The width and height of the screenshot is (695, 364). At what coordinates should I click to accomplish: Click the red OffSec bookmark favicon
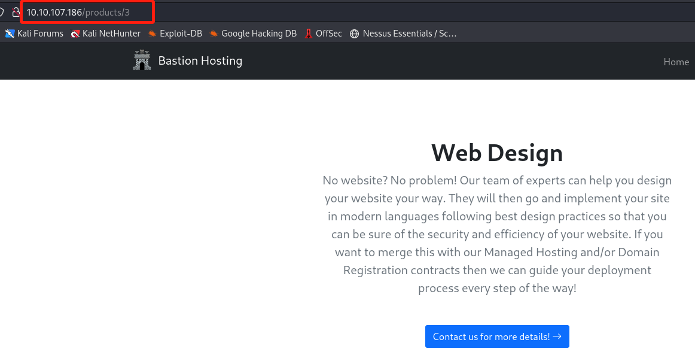click(x=308, y=34)
